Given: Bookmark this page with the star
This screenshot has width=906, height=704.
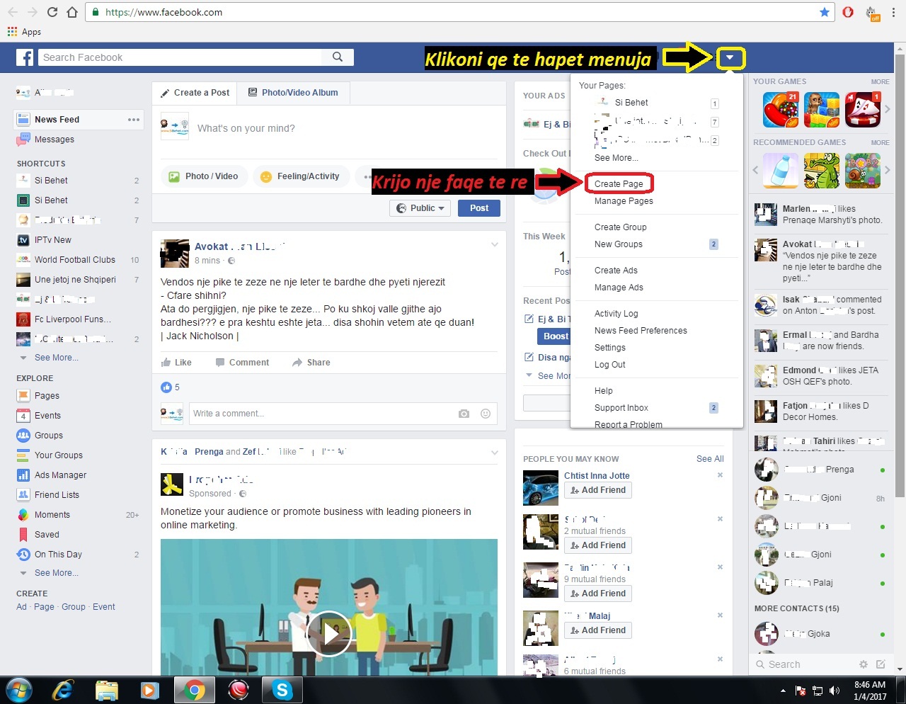Looking at the screenshot, I should 824,12.
